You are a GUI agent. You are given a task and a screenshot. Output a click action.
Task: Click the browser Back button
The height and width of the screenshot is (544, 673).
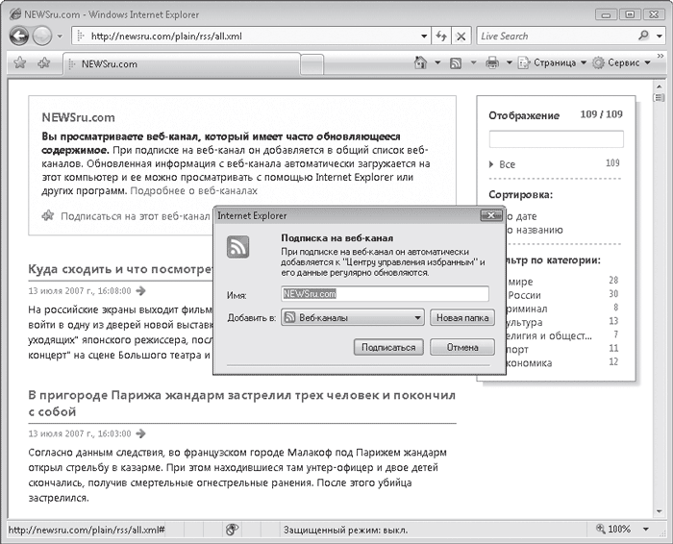click(x=19, y=36)
